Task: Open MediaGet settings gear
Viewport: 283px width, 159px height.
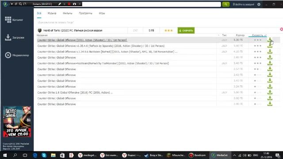Action: pyautogui.click(x=259, y=4)
